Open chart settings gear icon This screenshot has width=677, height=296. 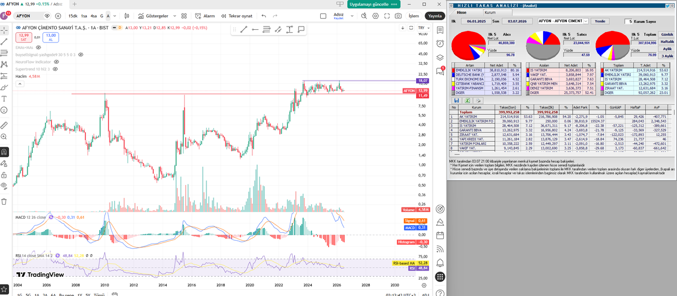[x=375, y=16]
